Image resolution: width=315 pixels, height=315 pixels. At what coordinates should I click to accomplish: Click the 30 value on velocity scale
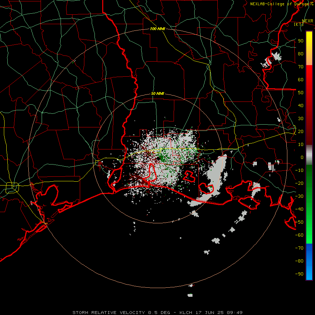(301, 119)
